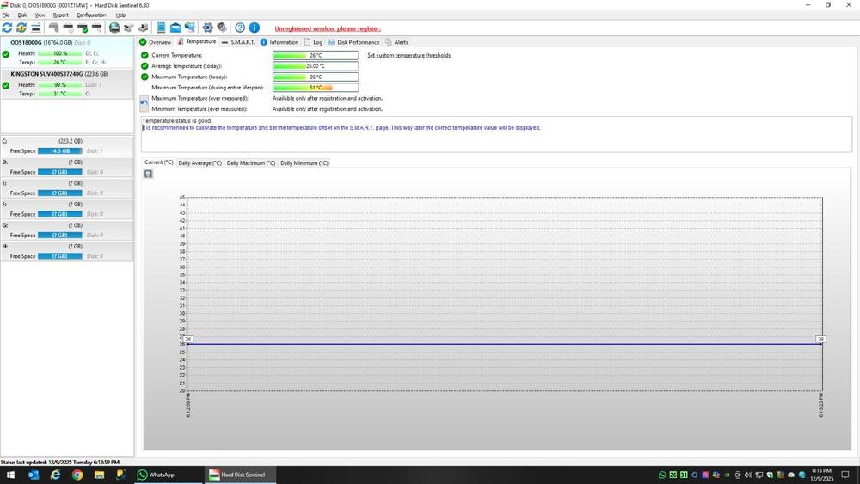Open the Report menu
The image size is (860, 484).
(x=61, y=15)
